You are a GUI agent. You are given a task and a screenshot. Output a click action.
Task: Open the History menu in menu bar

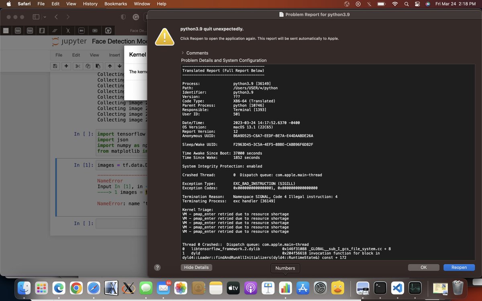pyautogui.click(x=90, y=4)
